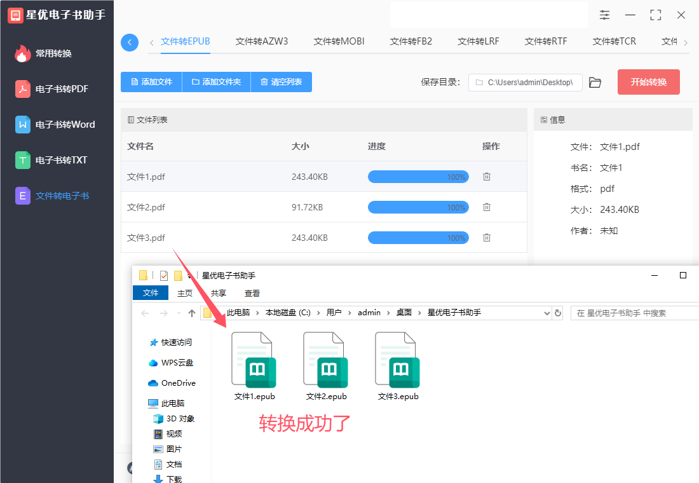Select the 文件2.pdf row in file list
Viewport: 699px width, 483px height.
coord(324,207)
